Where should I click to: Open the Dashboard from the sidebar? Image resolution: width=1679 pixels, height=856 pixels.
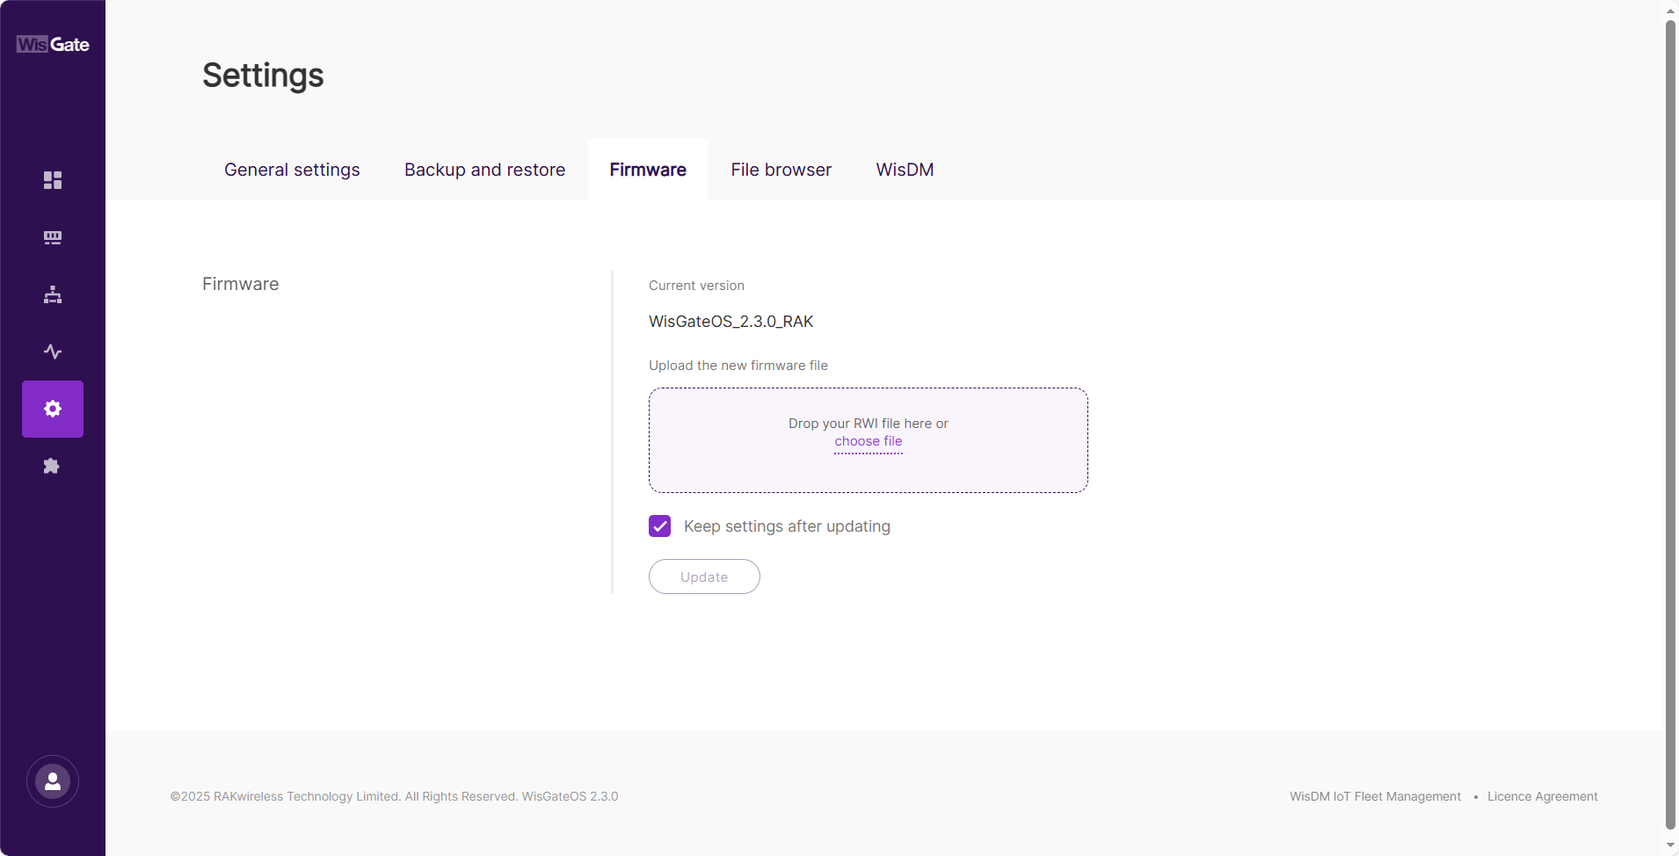(53, 180)
